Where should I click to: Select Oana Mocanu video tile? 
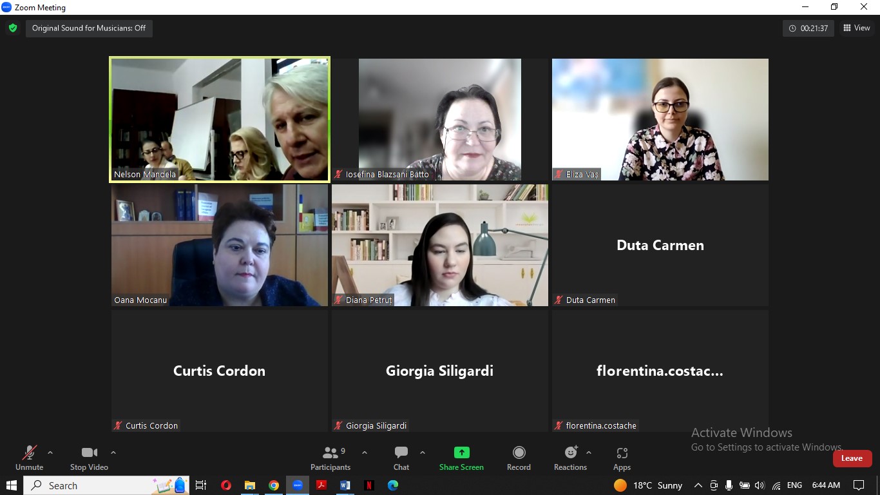(x=220, y=245)
